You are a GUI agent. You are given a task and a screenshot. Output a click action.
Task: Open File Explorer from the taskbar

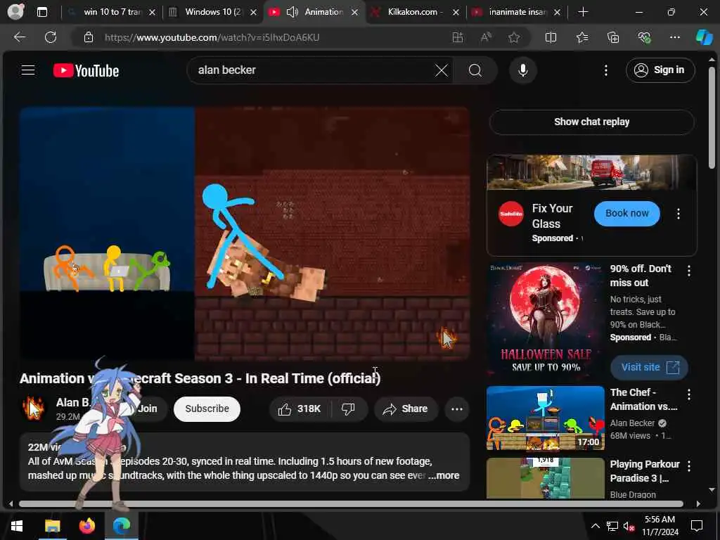(x=52, y=526)
